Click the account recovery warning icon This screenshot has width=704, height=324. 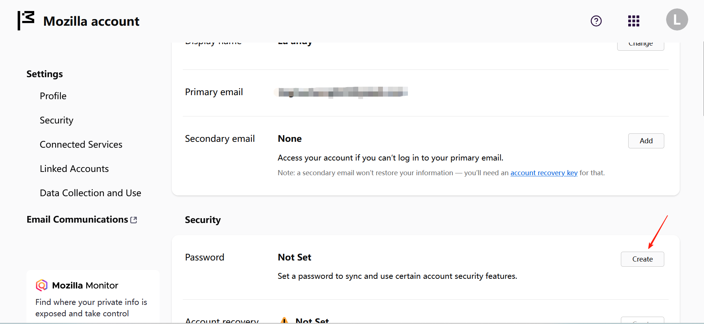pyautogui.click(x=284, y=320)
